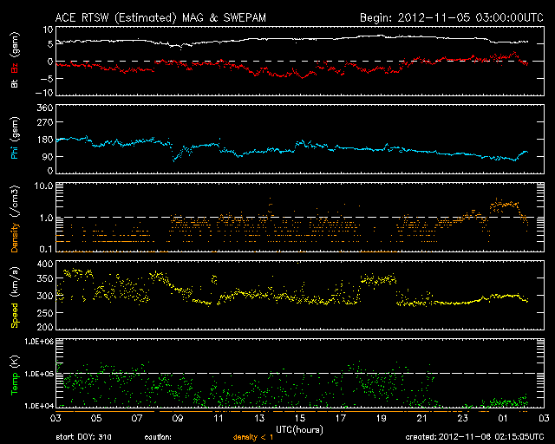555x444 pixels.
Task: Click the 'Temp (K)' axis label
Action: coord(15,375)
